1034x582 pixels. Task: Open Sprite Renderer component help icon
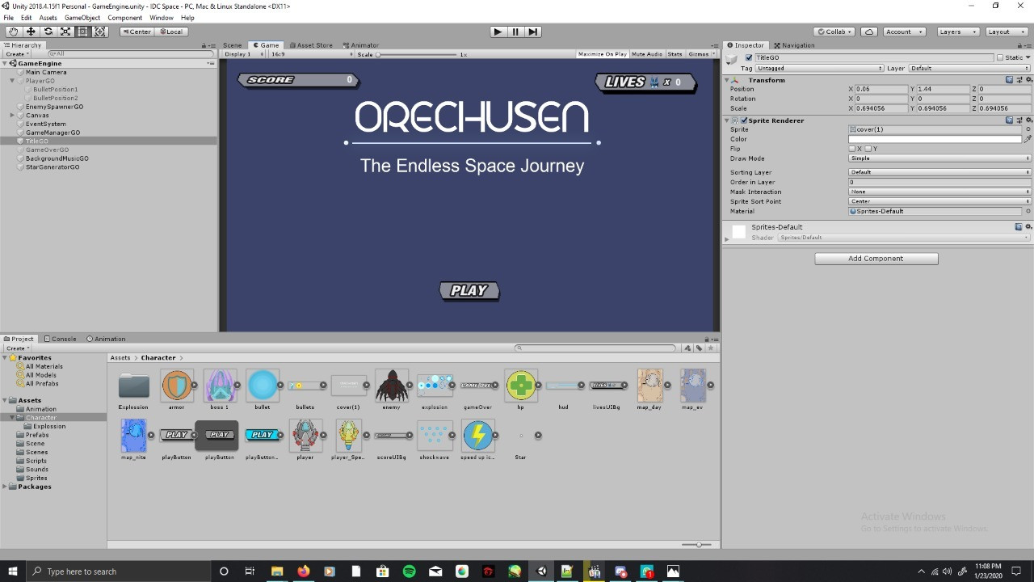pos(1009,120)
